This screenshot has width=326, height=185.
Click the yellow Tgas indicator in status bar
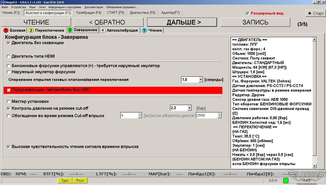65,180
